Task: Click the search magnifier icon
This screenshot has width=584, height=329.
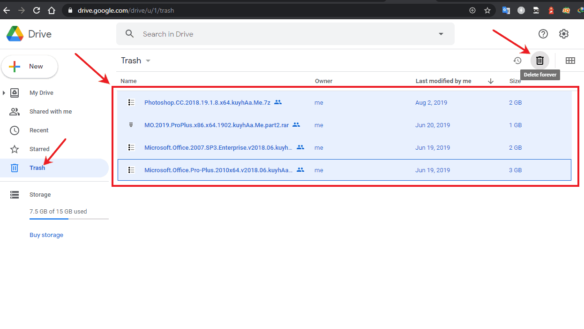Action: (x=130, y=34)
